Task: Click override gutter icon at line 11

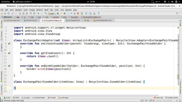Action: click(9, 53)
